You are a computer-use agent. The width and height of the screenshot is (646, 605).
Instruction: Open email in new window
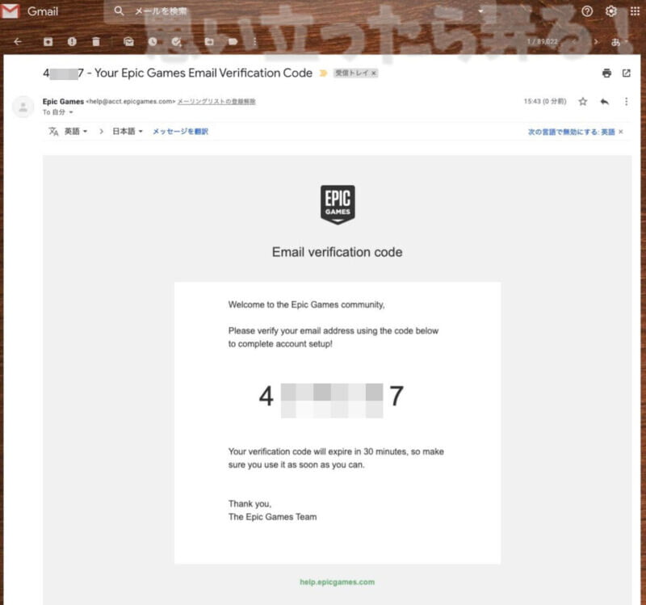click(627, 74)
